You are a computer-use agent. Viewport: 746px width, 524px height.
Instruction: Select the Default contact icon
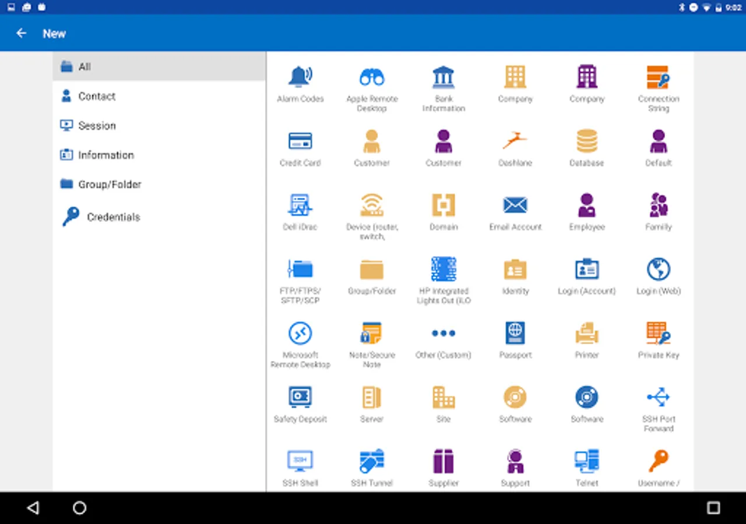click(x=659, y=141)
